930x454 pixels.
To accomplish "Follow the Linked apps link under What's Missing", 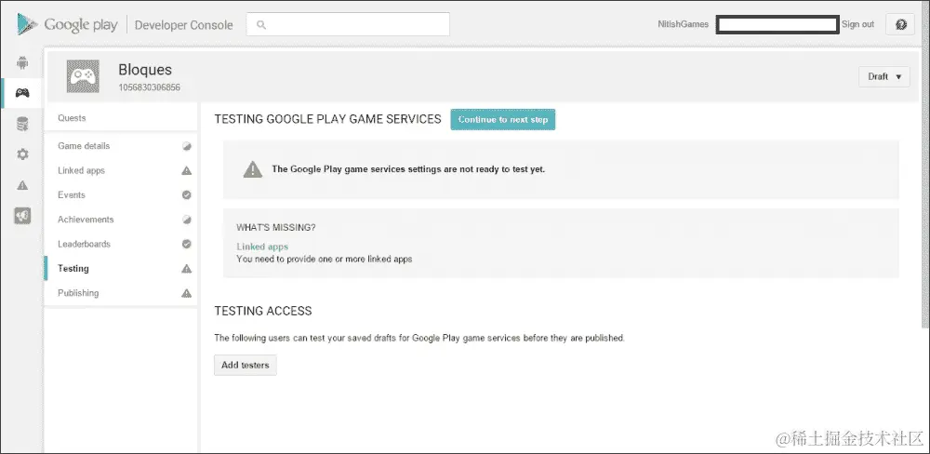I will click(262, 247).
